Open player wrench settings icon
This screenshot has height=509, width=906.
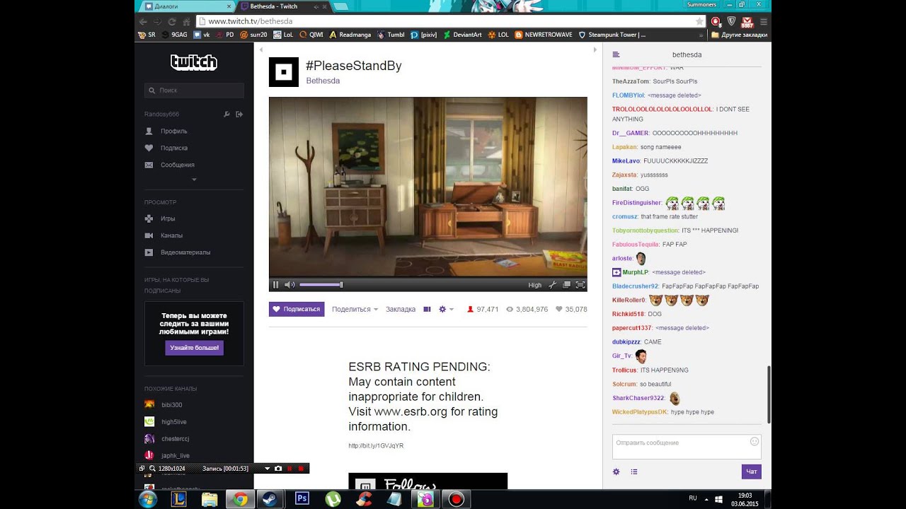pyautogui.click(x=553, y=285)
